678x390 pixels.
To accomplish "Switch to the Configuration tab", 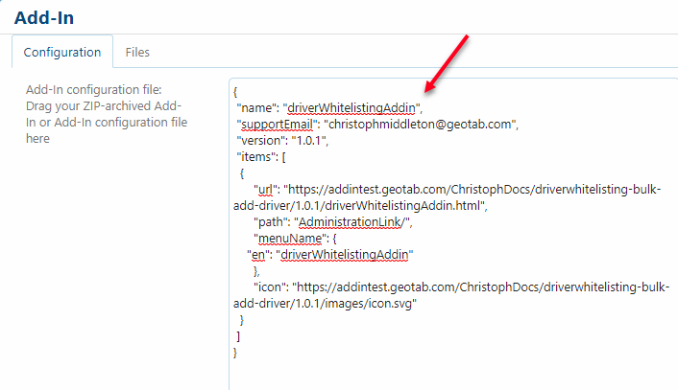I will [62, 52].
